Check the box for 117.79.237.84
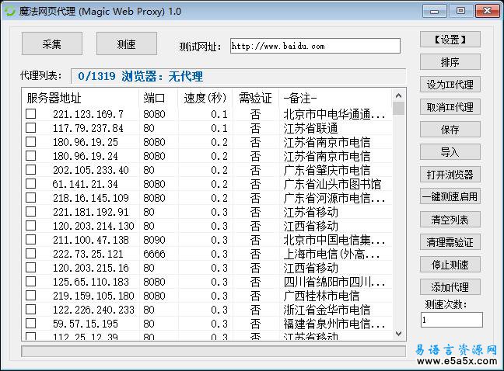 (x=31, y=128)
